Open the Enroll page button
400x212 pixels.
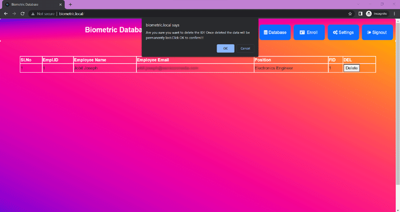click(x=309, y=33)
